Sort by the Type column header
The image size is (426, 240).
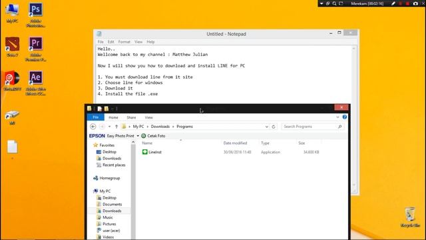(x=265, y=143)
